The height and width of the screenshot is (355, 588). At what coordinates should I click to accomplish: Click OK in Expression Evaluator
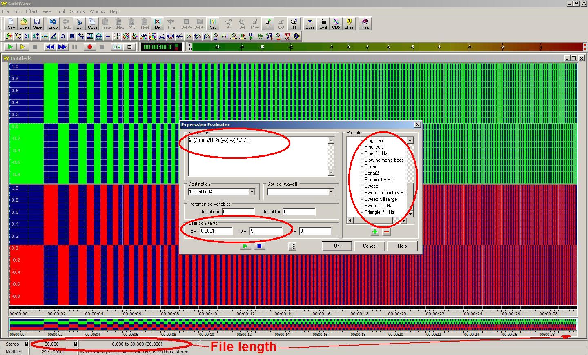[337, 246]
